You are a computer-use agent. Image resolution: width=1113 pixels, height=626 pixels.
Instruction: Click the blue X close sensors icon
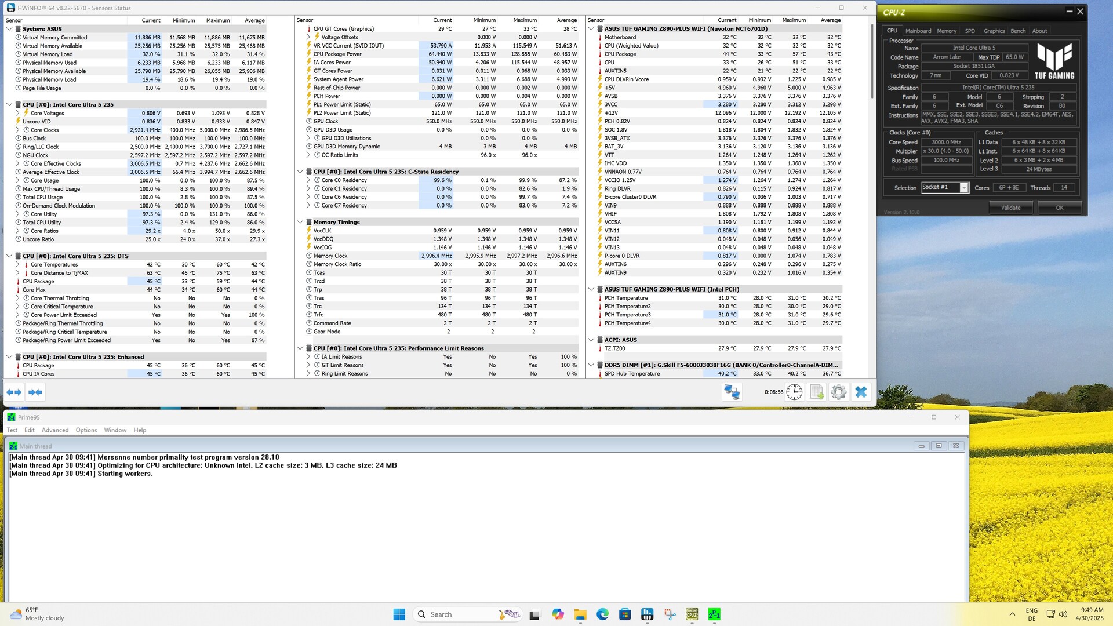coord(861,392)
